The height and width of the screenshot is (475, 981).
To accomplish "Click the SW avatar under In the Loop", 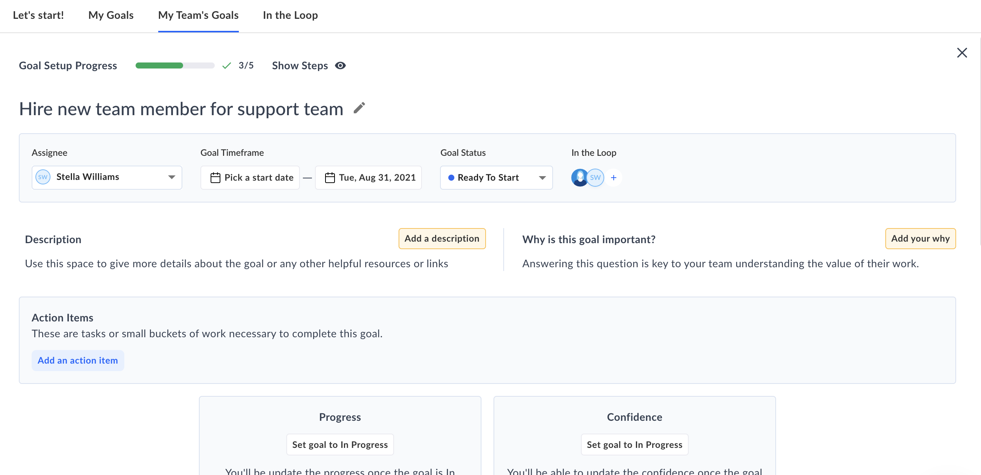I will tap(596, 178).
